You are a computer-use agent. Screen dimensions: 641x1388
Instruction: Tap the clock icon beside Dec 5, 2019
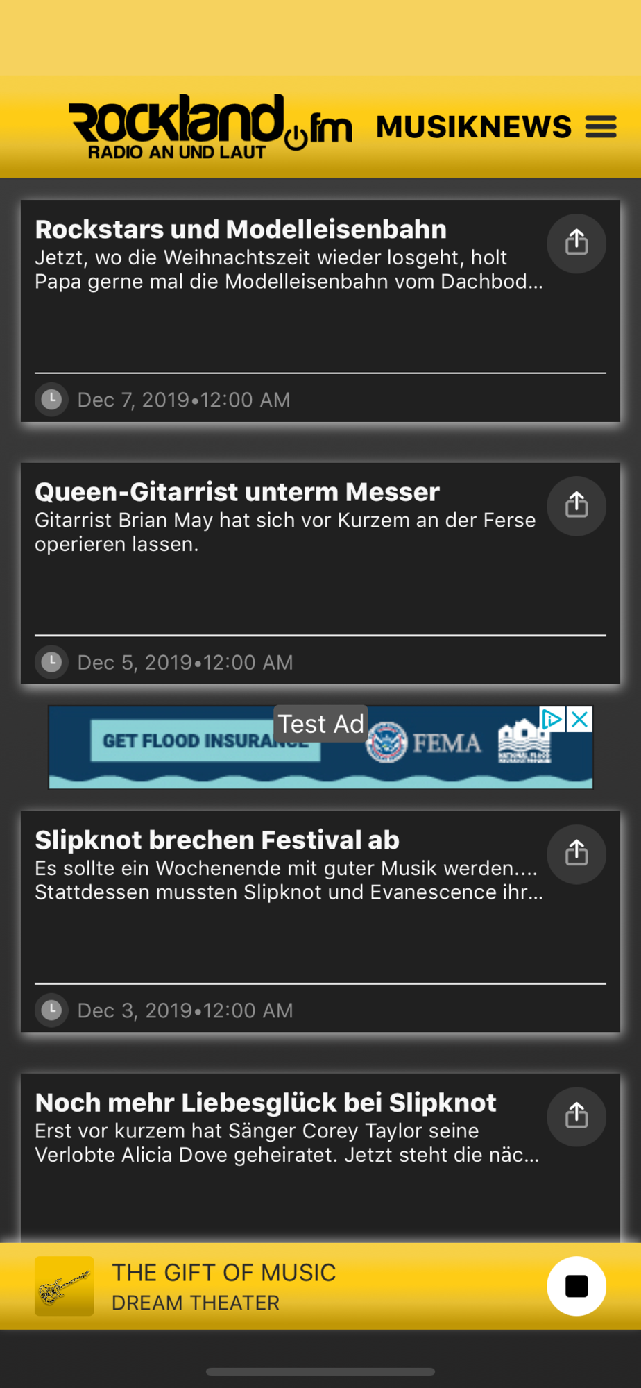(51, 662)
